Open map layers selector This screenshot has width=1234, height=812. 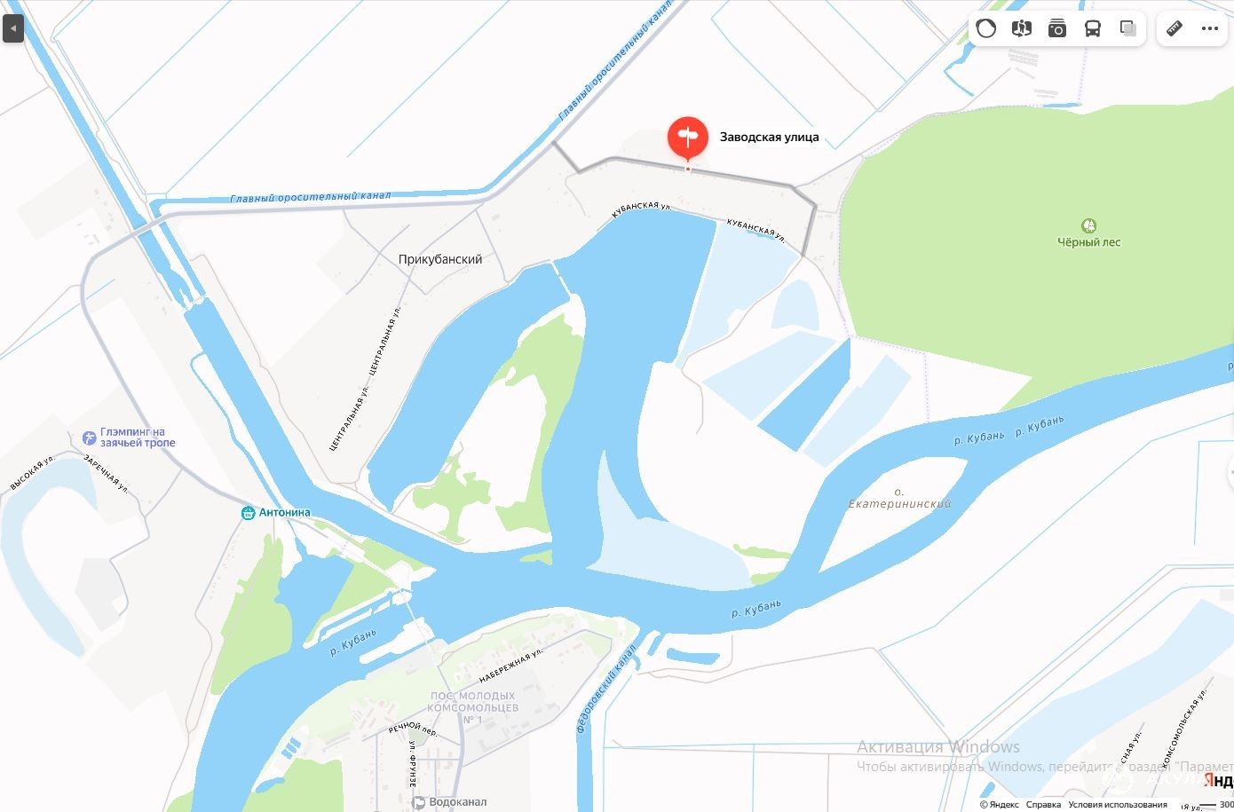pyautogui.click(x=1128, y=28)
